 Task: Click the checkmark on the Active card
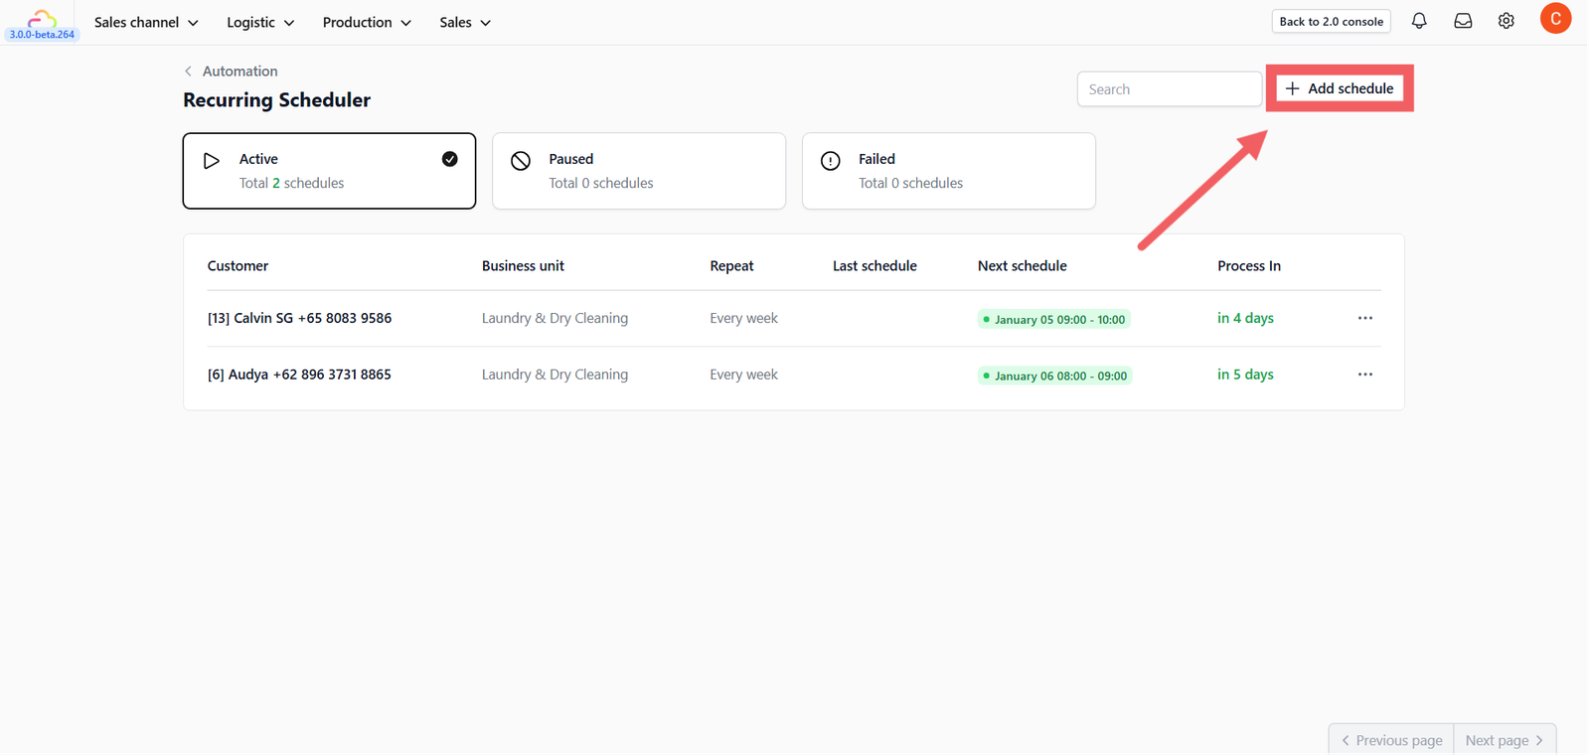click(x=450, y=159)
